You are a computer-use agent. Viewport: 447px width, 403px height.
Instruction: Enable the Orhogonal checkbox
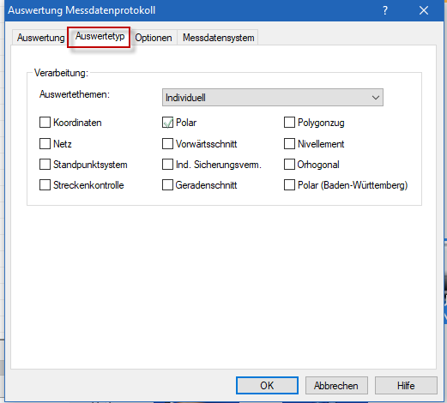coord(289,165)
